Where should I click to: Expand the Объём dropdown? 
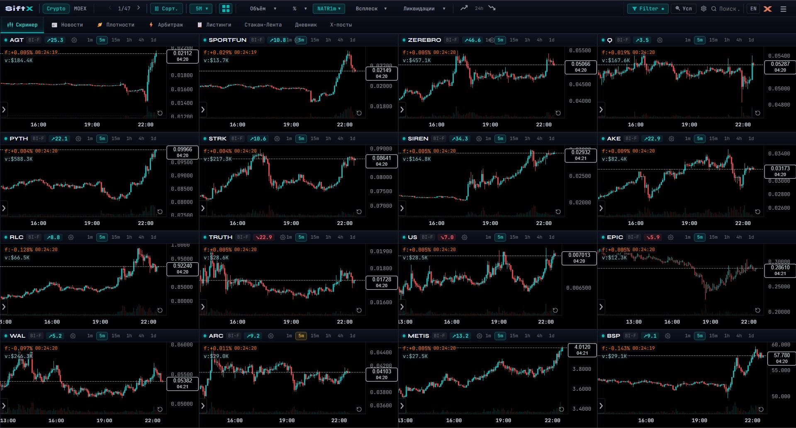tap(263, 9)
